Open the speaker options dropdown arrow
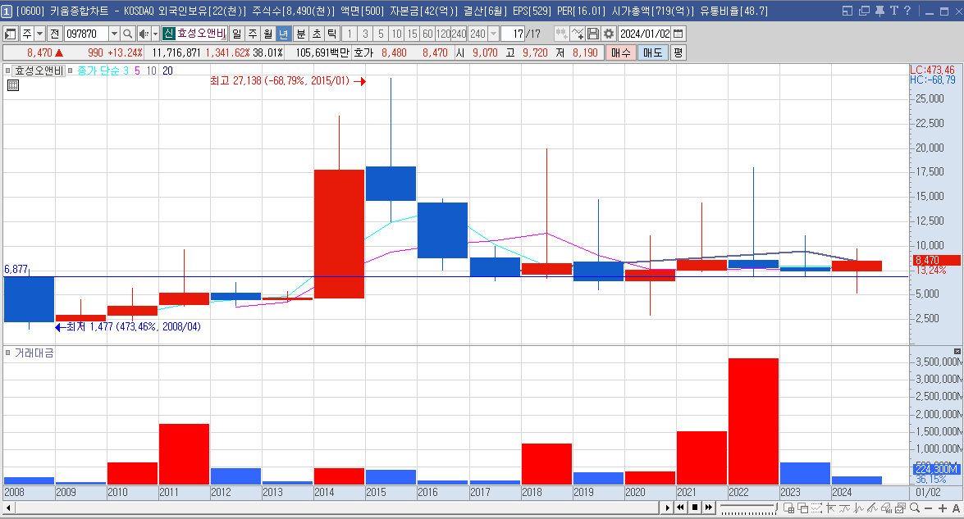This screenshot has height=519, width=964. tap(156, 34)
